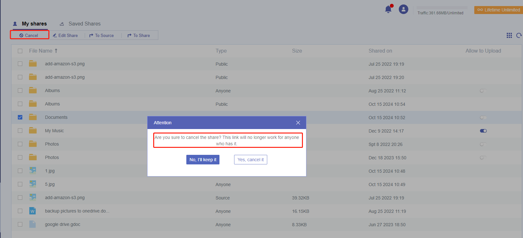Tick the select-all checkbox in header

[x=20, y=51]
